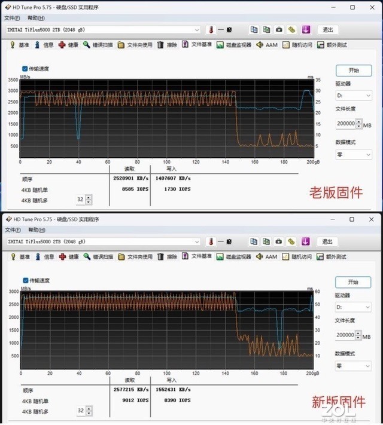Click 文件长度 spinner arrows in bottom window
Screen dimensions: 383x425
click(358, 335)
